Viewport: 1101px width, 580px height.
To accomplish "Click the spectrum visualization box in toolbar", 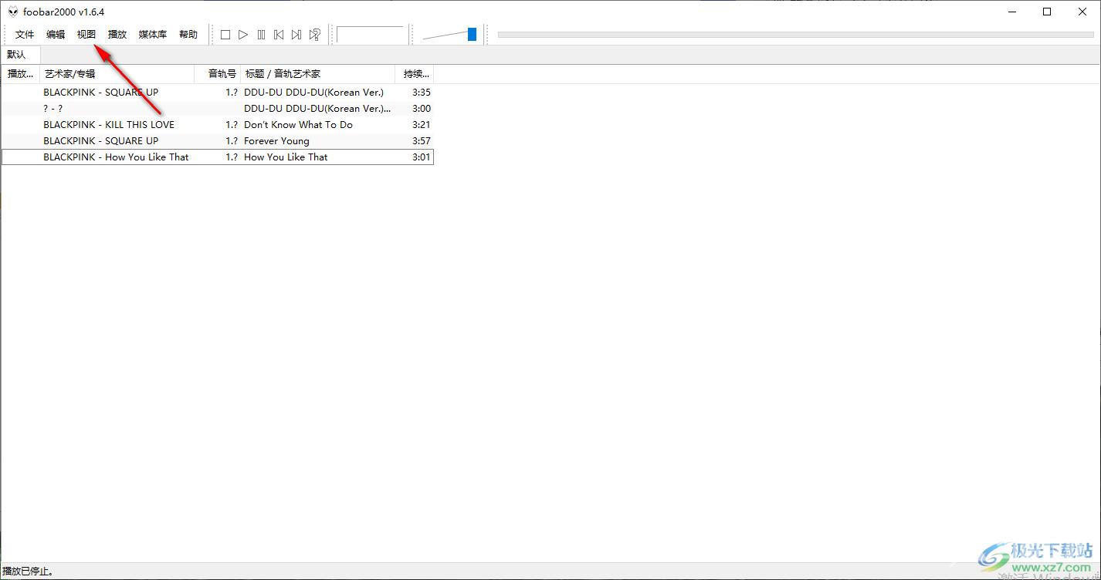I will pyautogui.click(x=370, y=35).
